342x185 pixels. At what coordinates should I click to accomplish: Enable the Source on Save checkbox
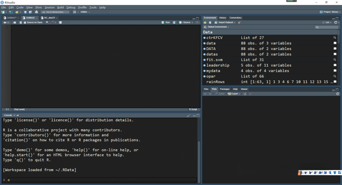25,22
